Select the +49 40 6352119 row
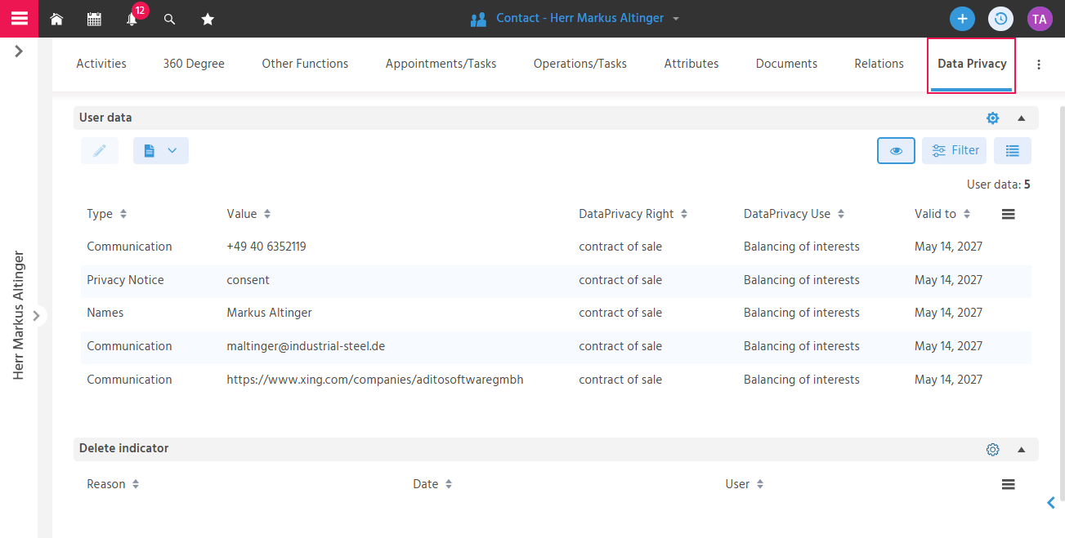The width and height of the screenshot is (1065, 538). 556,247
